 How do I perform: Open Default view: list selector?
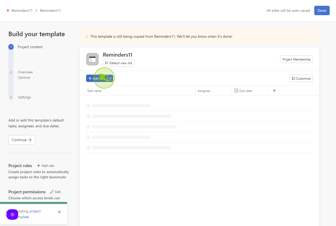pyautogui.click(x=119, y=63)
